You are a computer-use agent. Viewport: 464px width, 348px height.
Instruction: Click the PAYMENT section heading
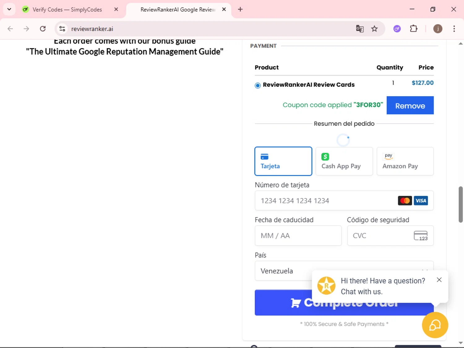[263, 46]
